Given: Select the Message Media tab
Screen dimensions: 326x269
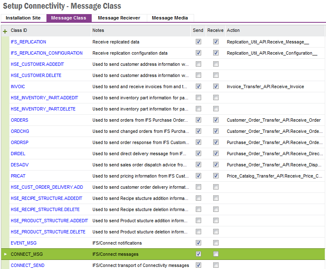Looking at the screenshot, I should [x=170, y=18].
